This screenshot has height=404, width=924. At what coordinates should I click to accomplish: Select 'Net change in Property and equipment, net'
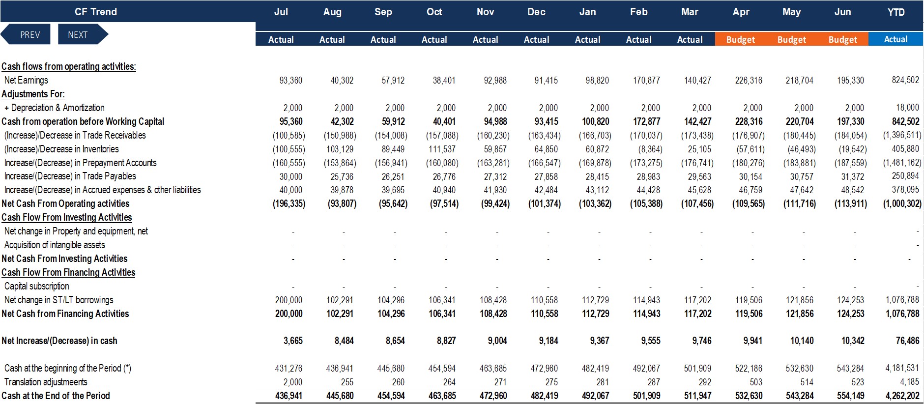[76, 231]
